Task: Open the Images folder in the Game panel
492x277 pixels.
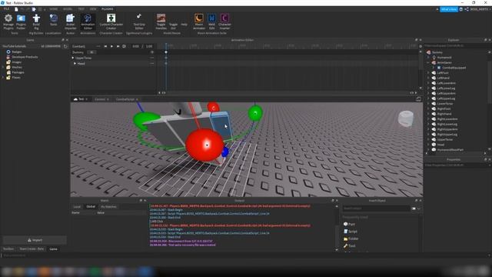Action: (17, 62)
